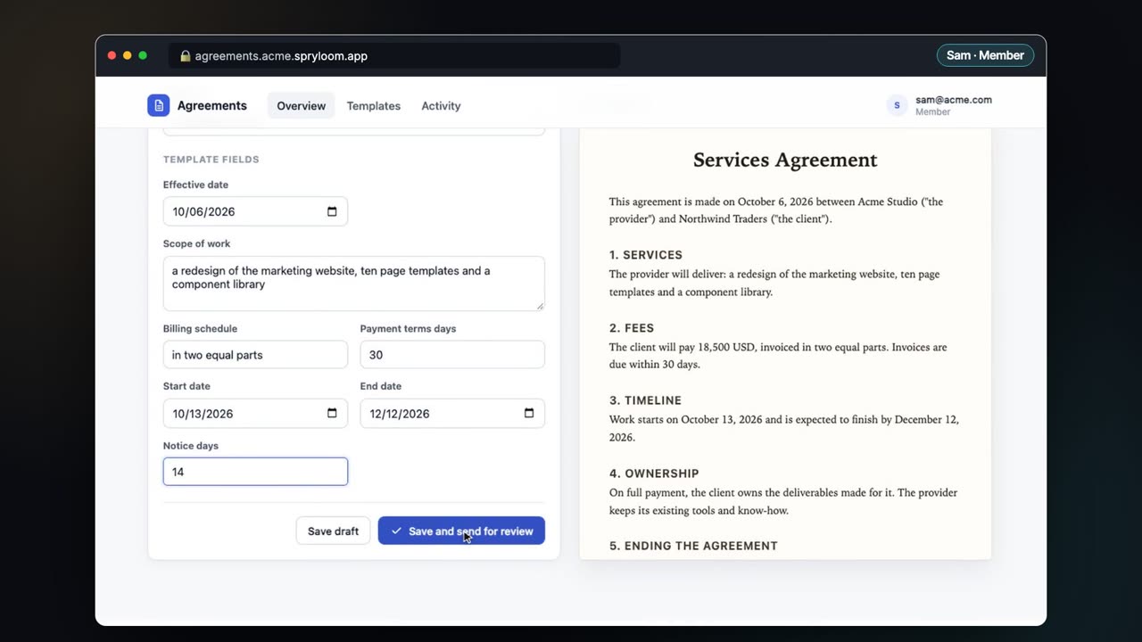Click the padlock icon in the address bar

186,55
